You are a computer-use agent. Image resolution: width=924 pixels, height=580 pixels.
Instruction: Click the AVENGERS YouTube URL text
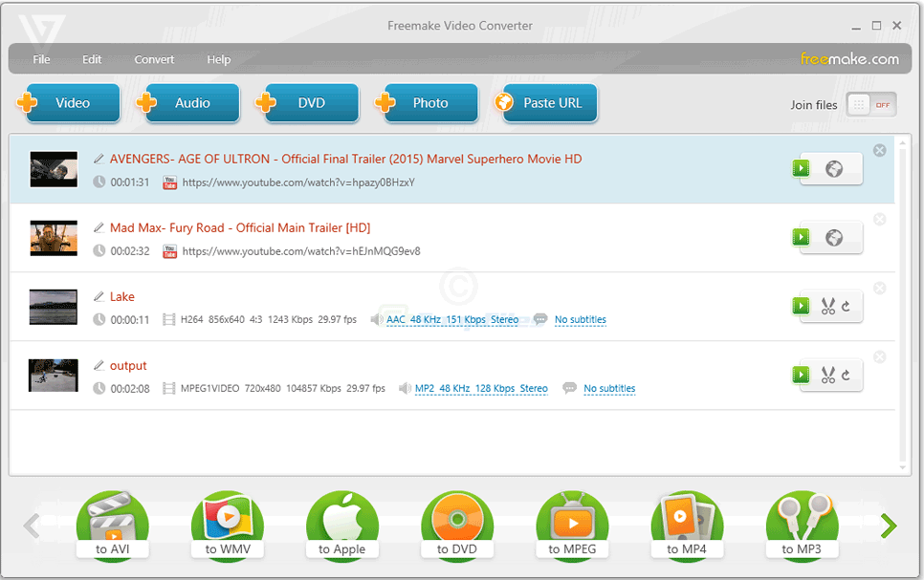pos(298,183)
